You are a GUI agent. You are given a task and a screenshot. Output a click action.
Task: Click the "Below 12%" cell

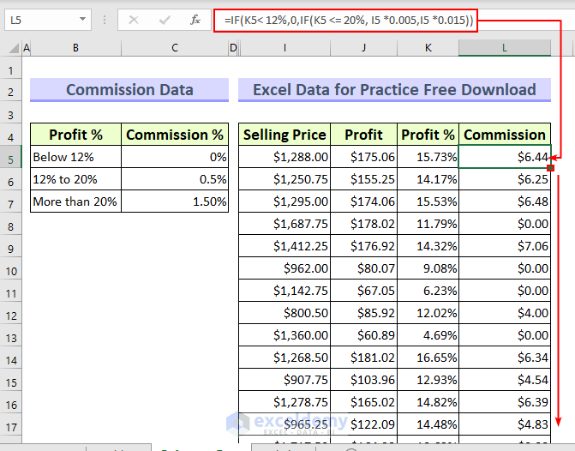click(x=75, y=157)
